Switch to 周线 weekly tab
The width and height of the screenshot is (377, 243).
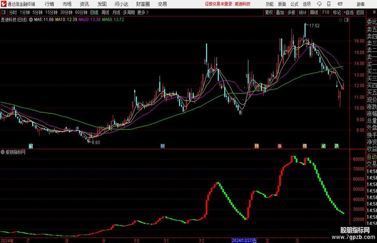105,12
